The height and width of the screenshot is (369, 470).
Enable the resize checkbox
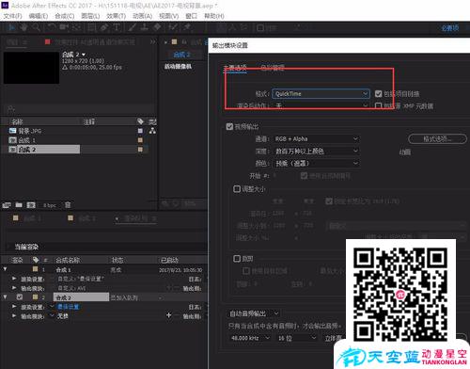tap(237, 189)
